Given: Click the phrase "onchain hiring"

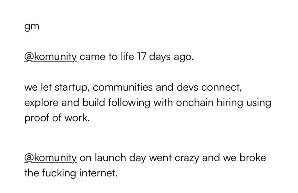Looking at the screenshot, I should click(209, 103).
